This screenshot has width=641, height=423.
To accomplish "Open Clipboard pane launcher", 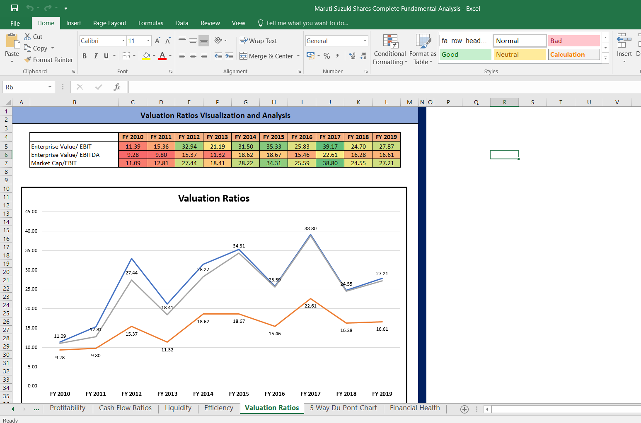I will pyautogui.click(x=73, y=72).
